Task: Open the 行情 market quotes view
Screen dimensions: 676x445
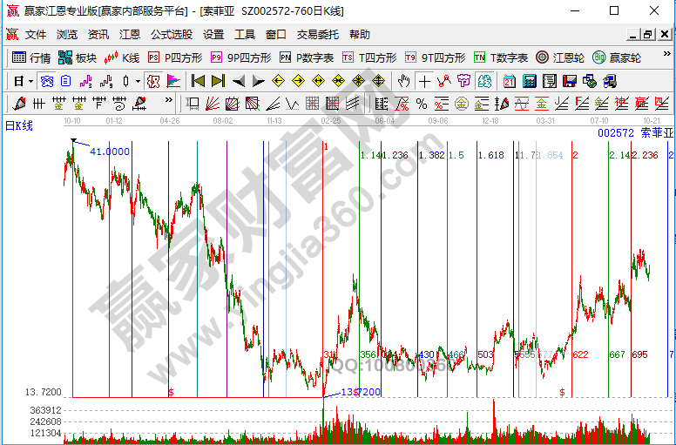Action: tap(31, 57)
